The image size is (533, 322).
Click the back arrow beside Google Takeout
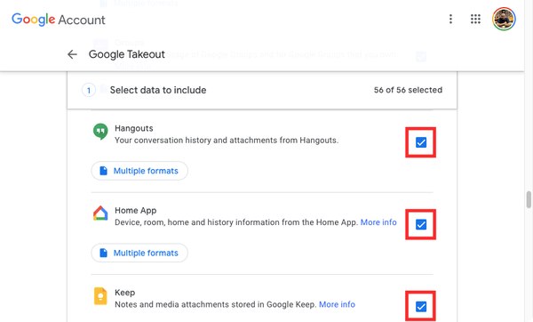pyautogui.click(x=72, y=54)
